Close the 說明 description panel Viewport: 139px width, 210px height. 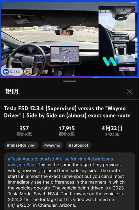coord(130,92)
